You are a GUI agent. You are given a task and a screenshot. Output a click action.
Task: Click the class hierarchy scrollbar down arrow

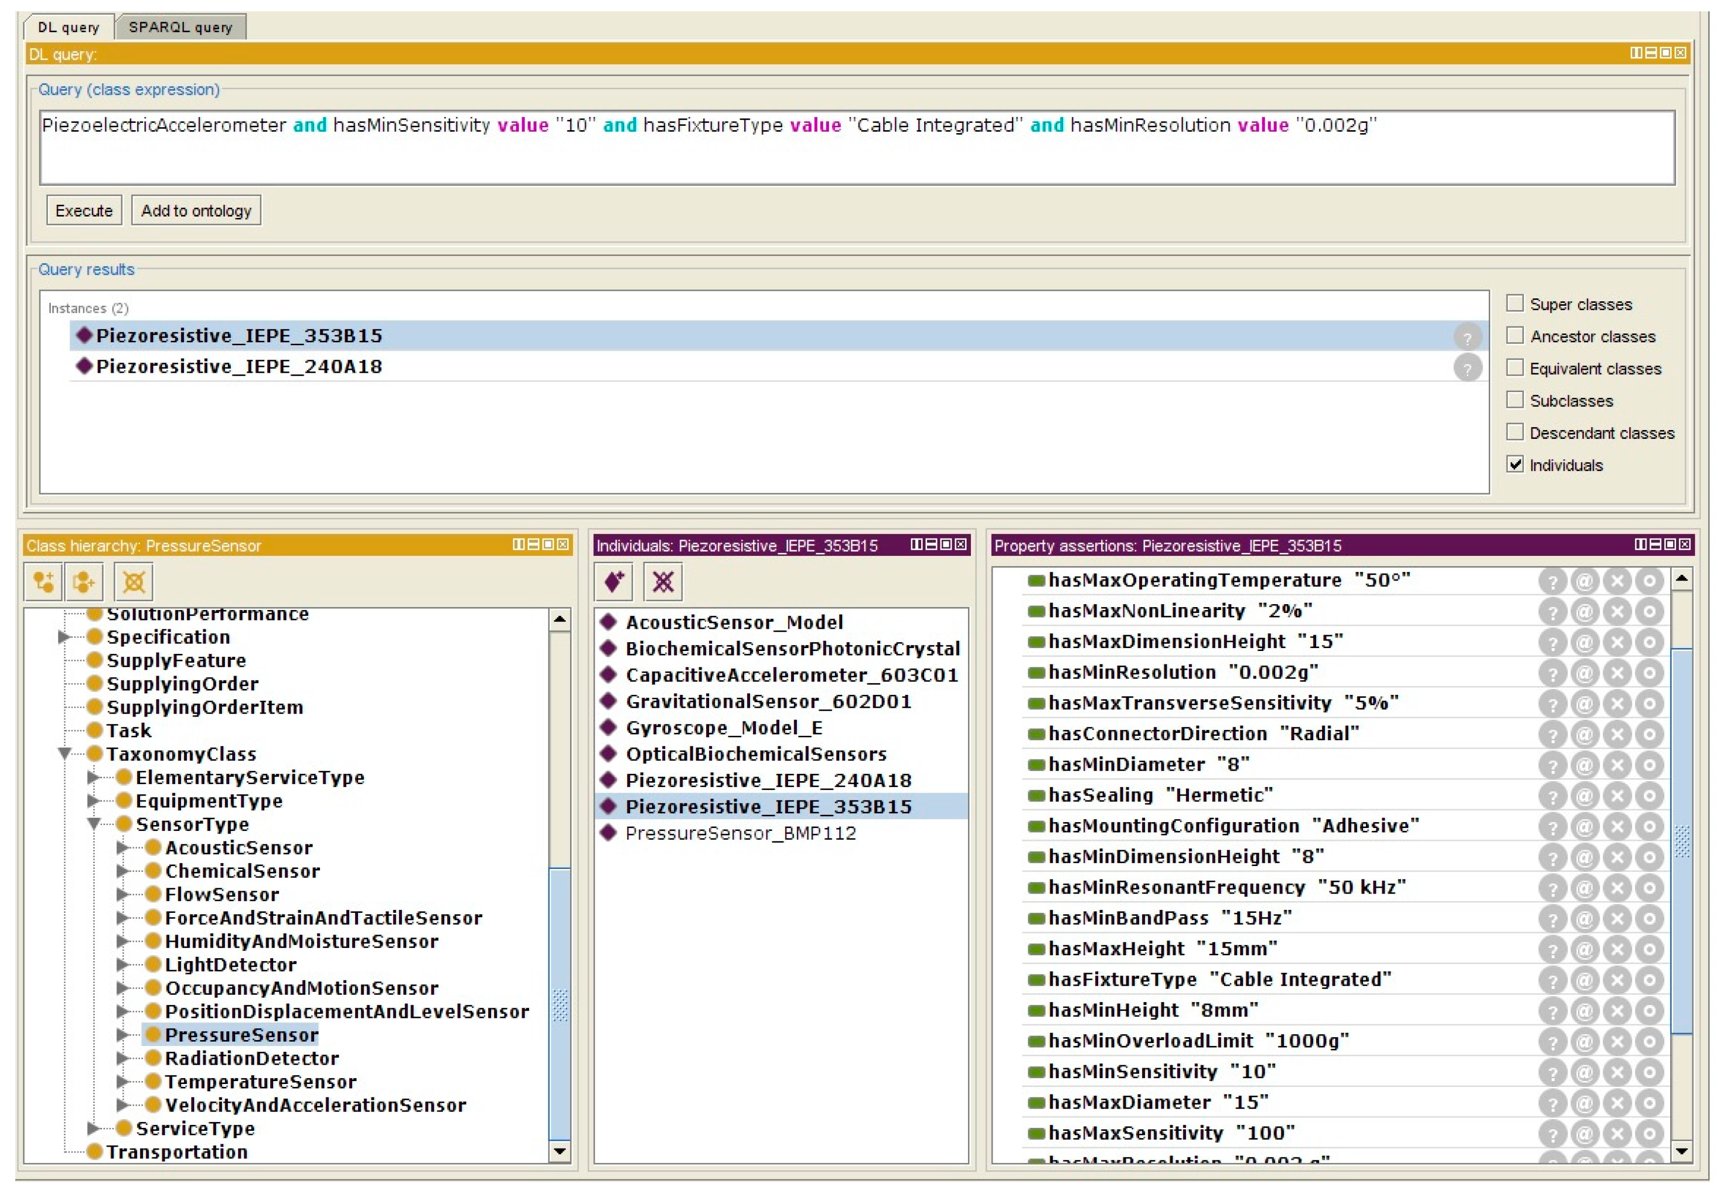(560, 1152)
